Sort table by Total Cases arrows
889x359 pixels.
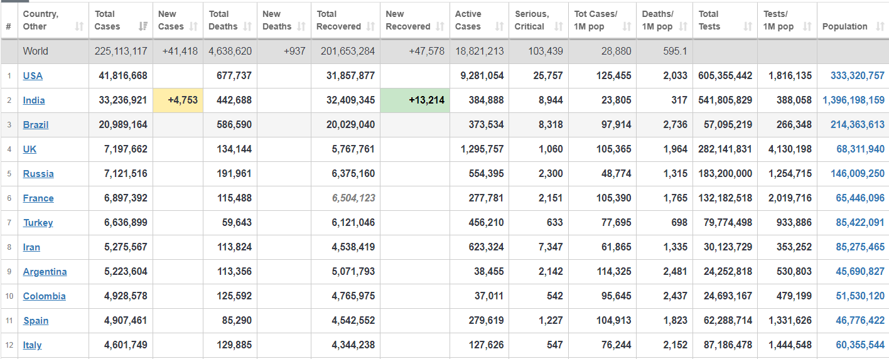coord(143,26)
